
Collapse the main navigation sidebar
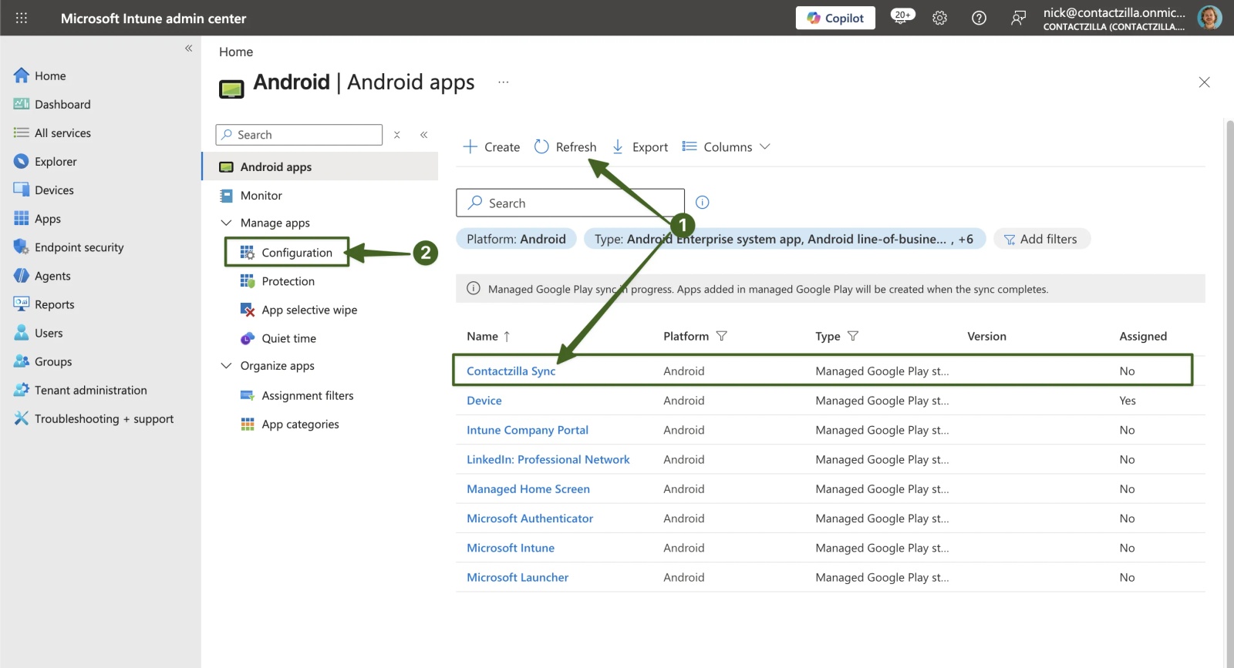[188, 48]
